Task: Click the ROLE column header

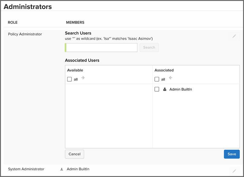Action: 13,22
